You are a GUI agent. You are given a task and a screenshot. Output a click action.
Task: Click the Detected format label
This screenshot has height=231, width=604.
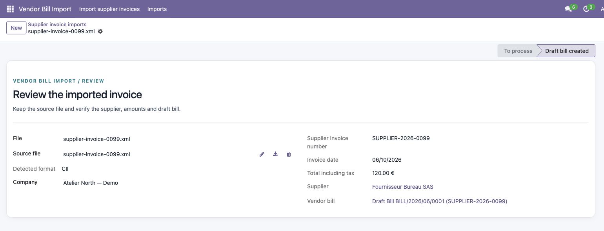[34, 169]
